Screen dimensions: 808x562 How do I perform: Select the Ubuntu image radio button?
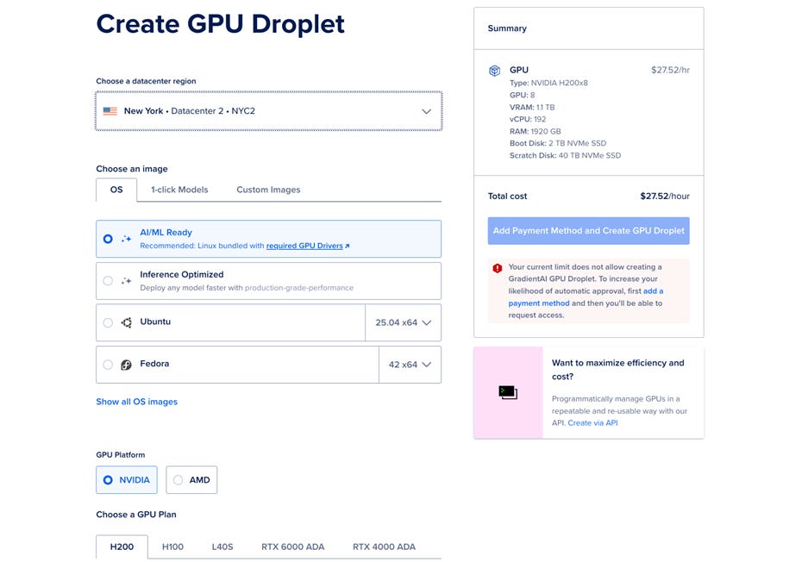[108, 322]
